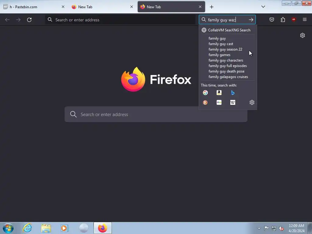Open the Windows Start menu

[8, 228]
